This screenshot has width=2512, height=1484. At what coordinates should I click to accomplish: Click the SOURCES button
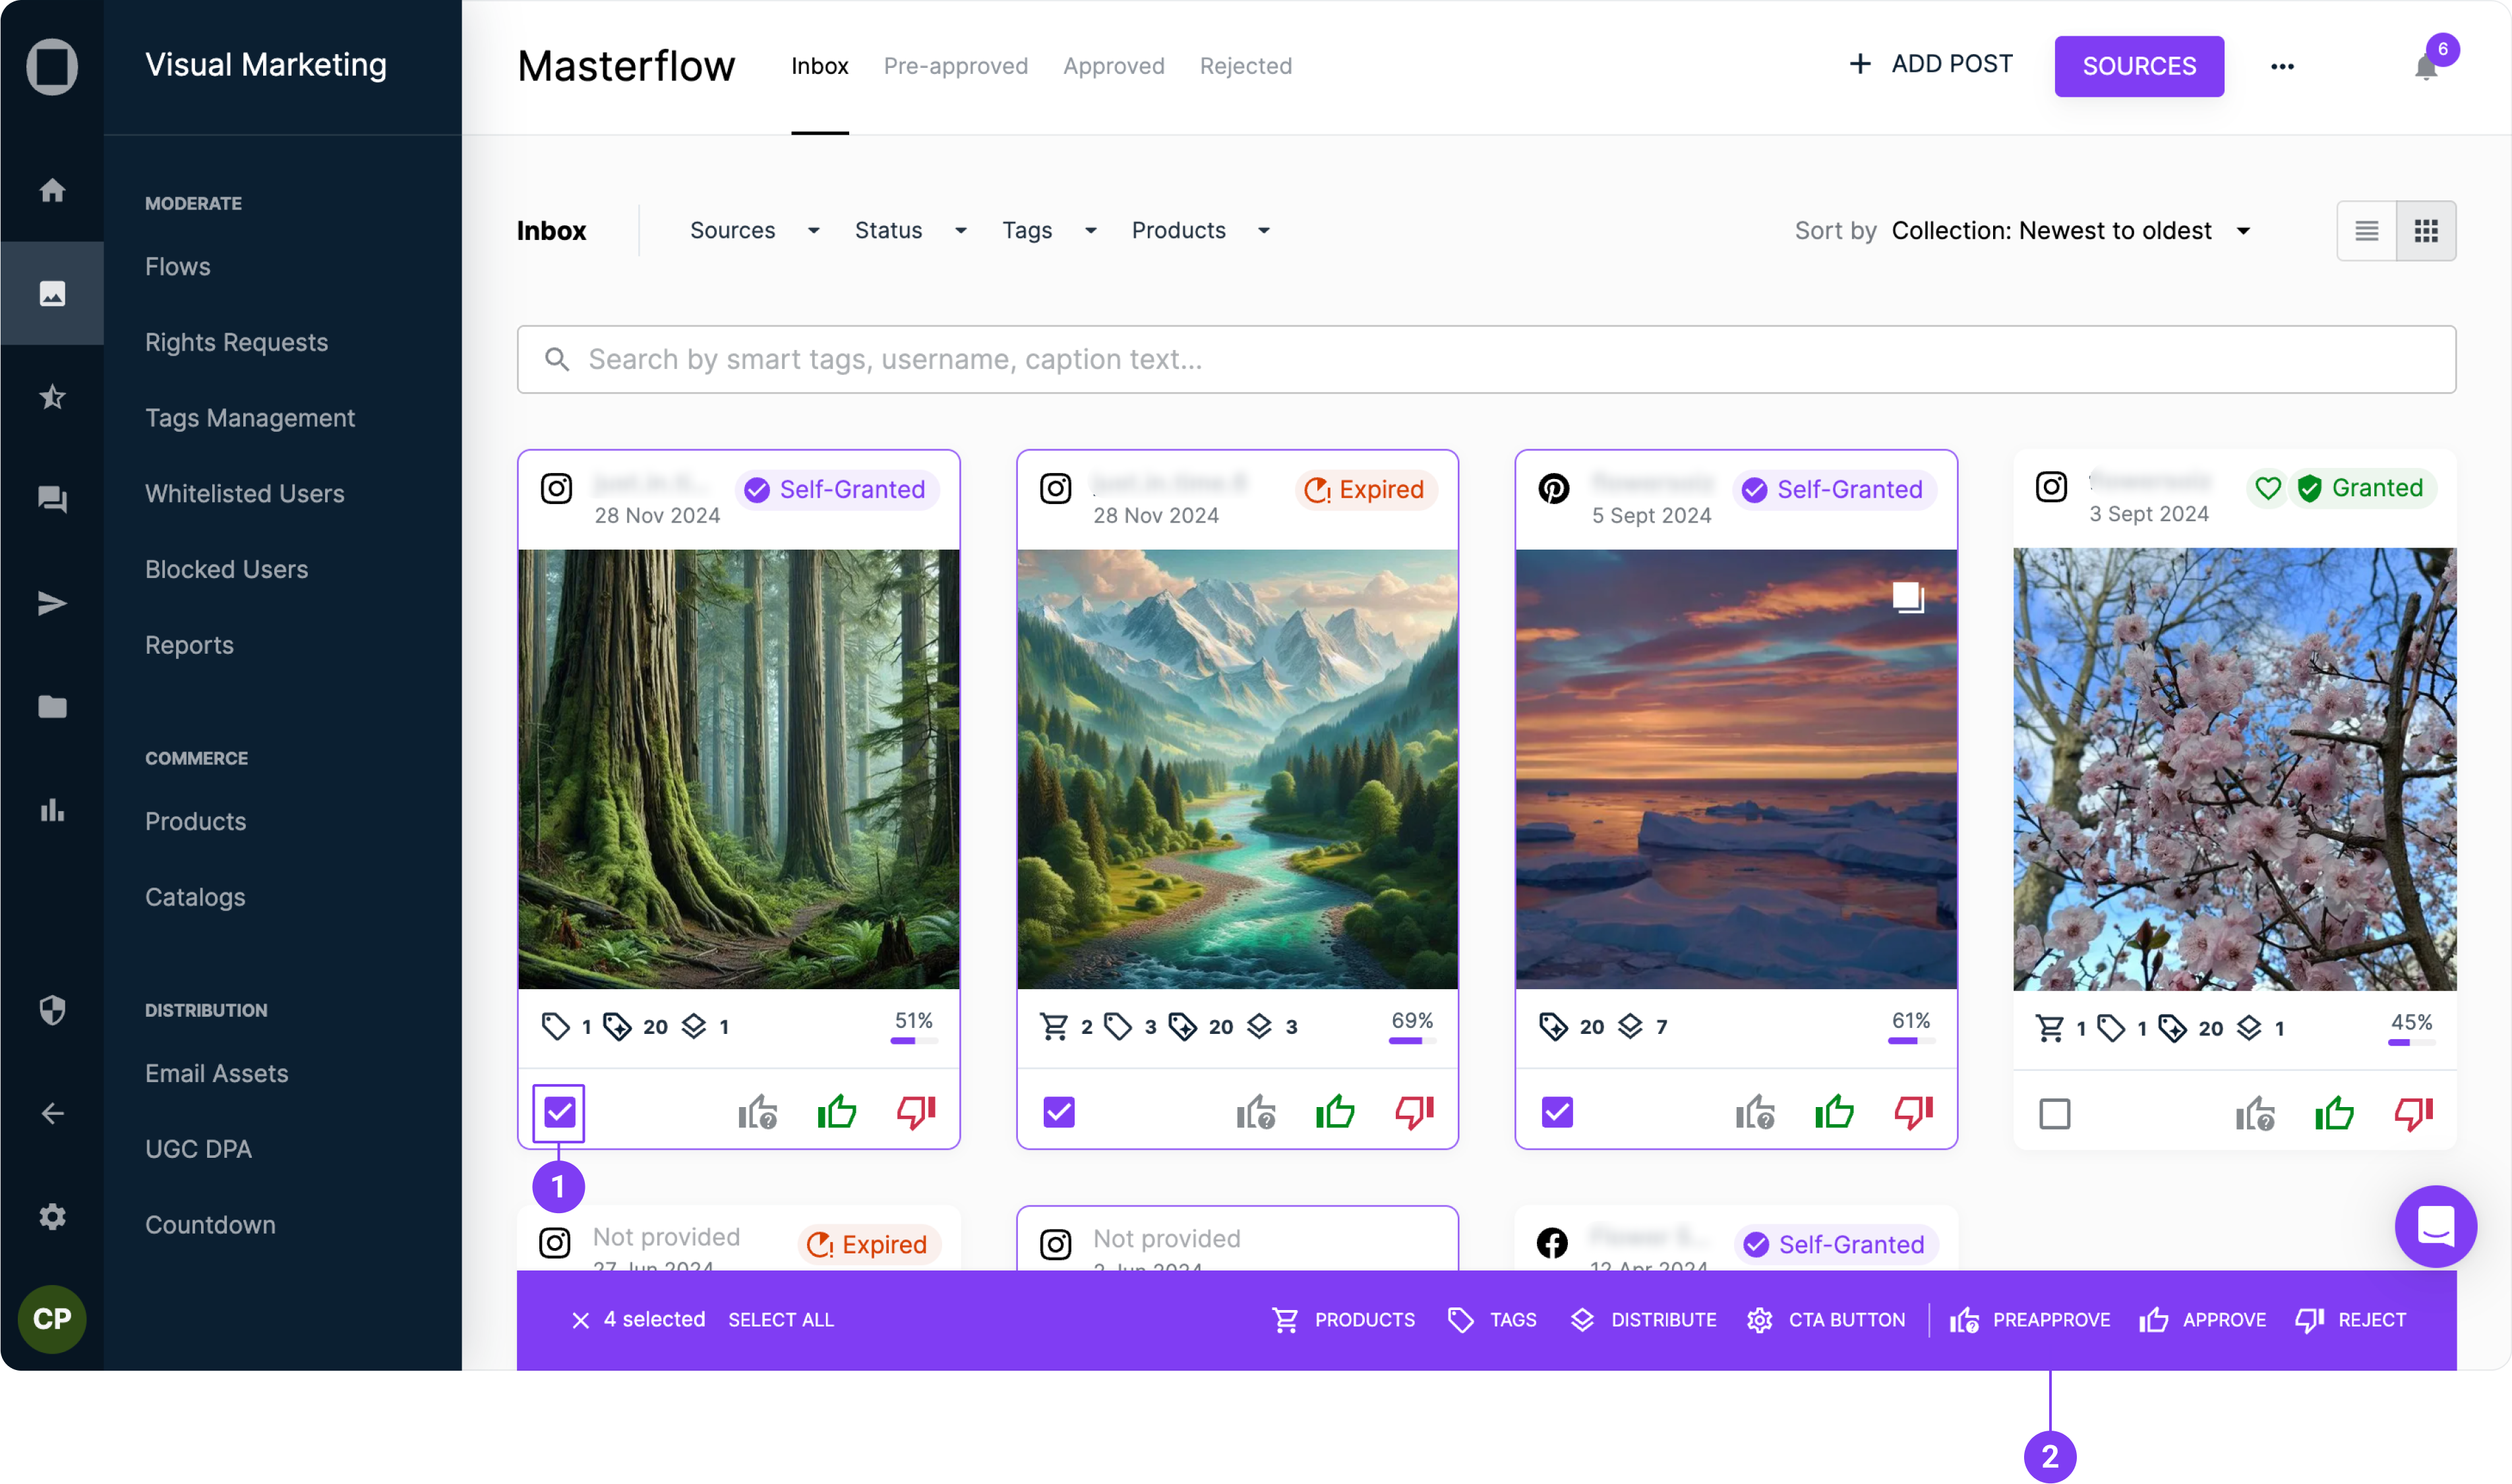tap(2138, 67)
